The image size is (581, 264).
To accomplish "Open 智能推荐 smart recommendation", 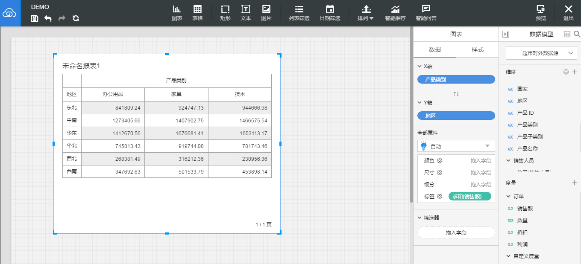I will pyautogui.click(x=395, y=13).
